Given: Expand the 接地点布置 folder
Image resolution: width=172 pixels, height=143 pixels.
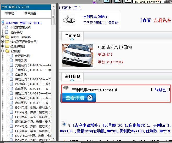Looking at the screenshot, I should 2,46.
